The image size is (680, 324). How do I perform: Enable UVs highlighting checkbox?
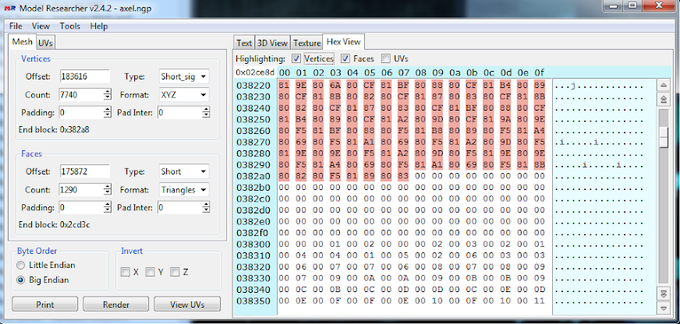point(385,58)
